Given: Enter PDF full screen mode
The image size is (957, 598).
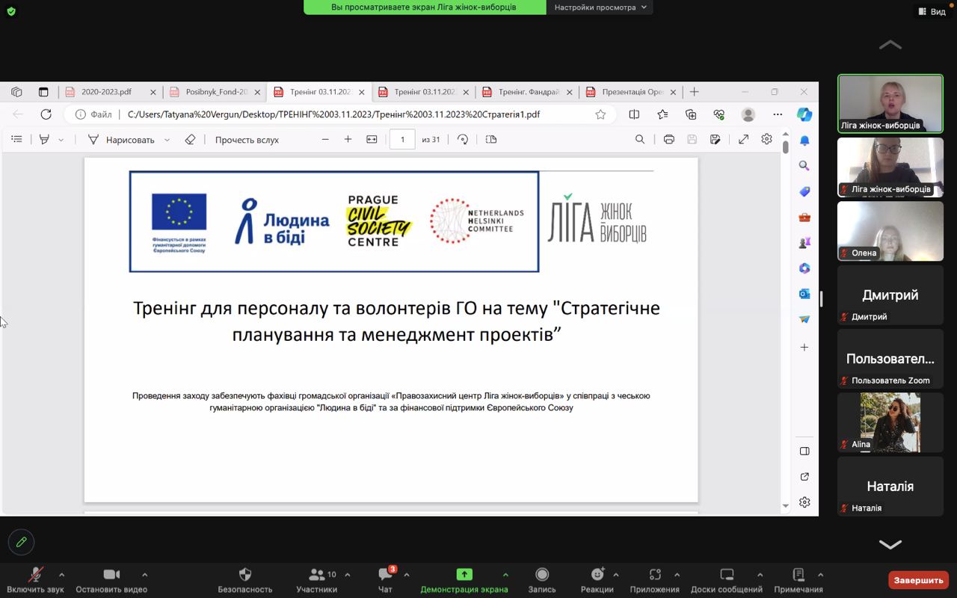Looking at the screenshot, I should 743,139.
